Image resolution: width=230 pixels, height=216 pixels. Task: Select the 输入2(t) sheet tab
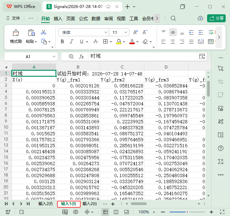point(90,204)
